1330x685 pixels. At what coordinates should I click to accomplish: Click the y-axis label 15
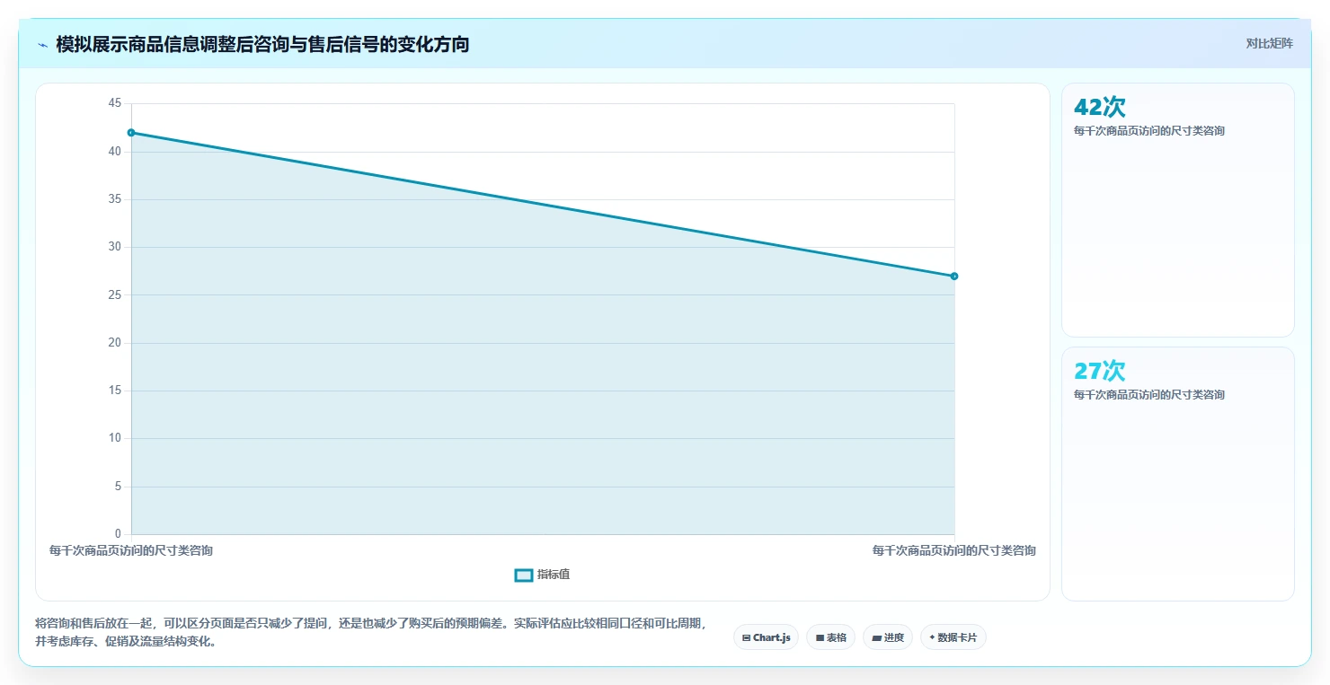(114, 391)
